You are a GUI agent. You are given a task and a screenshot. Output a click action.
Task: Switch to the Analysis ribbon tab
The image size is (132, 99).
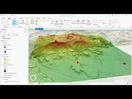[x=21, y=18]
